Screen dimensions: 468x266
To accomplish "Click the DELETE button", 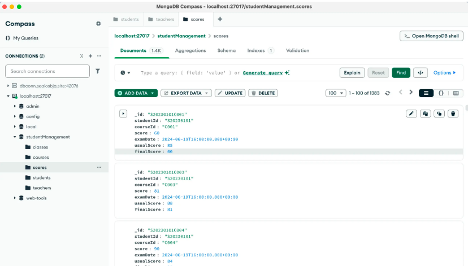I will tap(263, 93).
